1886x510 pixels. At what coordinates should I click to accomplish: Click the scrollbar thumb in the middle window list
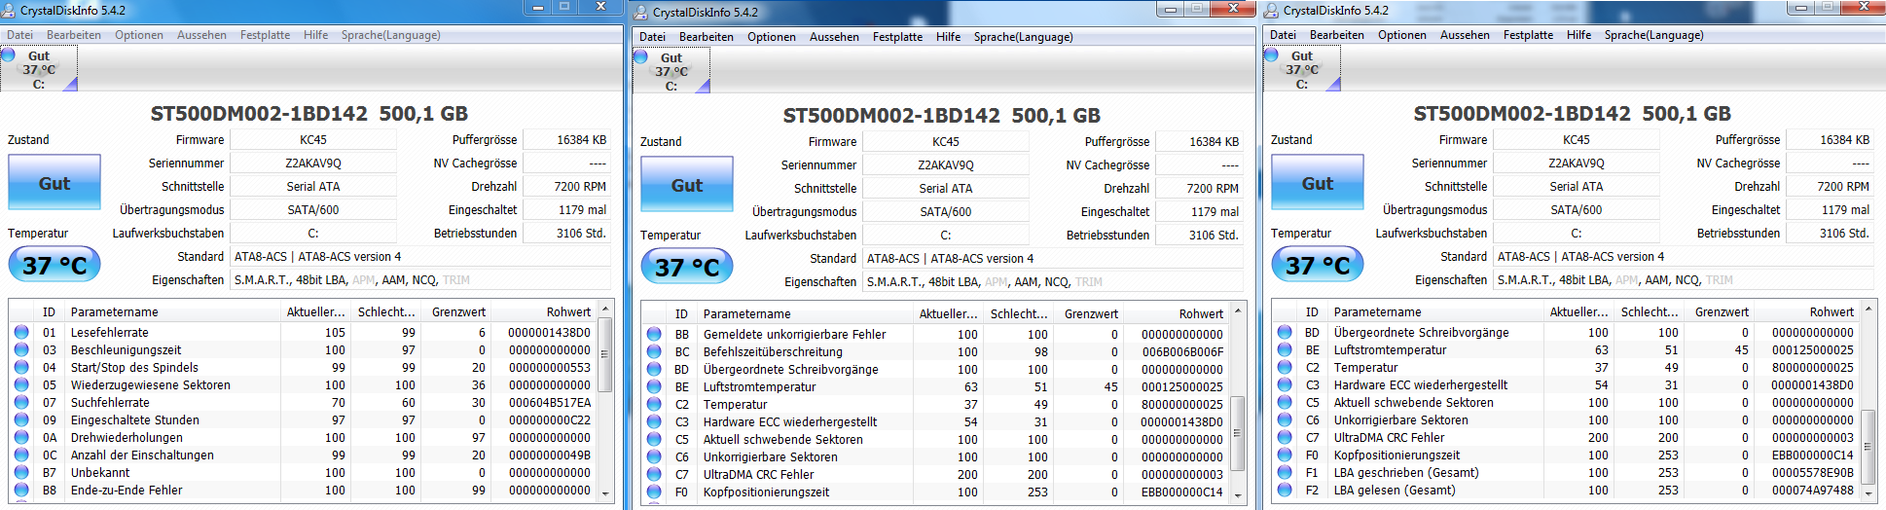pyautogui.click(x=1238, y=433)
